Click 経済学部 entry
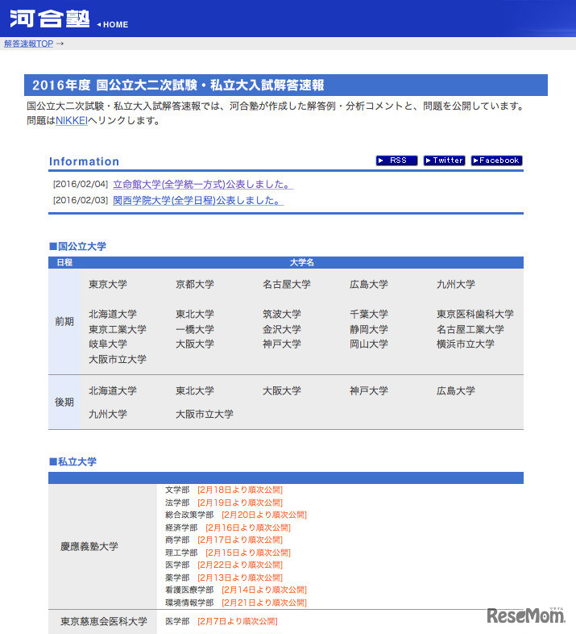This screenshot has width=576, height=634. point(181,528)
